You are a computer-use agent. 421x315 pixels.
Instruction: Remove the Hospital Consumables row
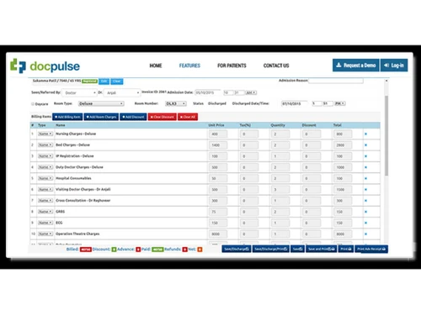point(365,178)
